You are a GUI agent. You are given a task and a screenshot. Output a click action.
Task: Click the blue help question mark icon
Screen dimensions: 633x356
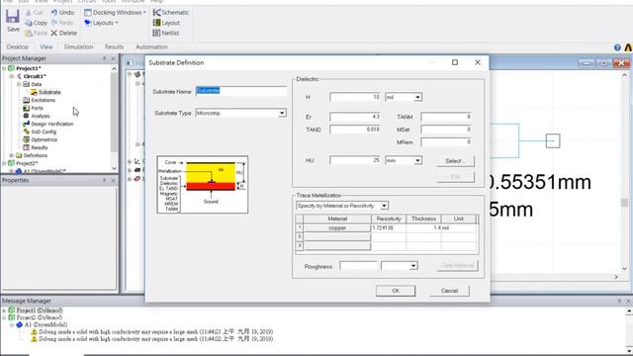[617, 47]
